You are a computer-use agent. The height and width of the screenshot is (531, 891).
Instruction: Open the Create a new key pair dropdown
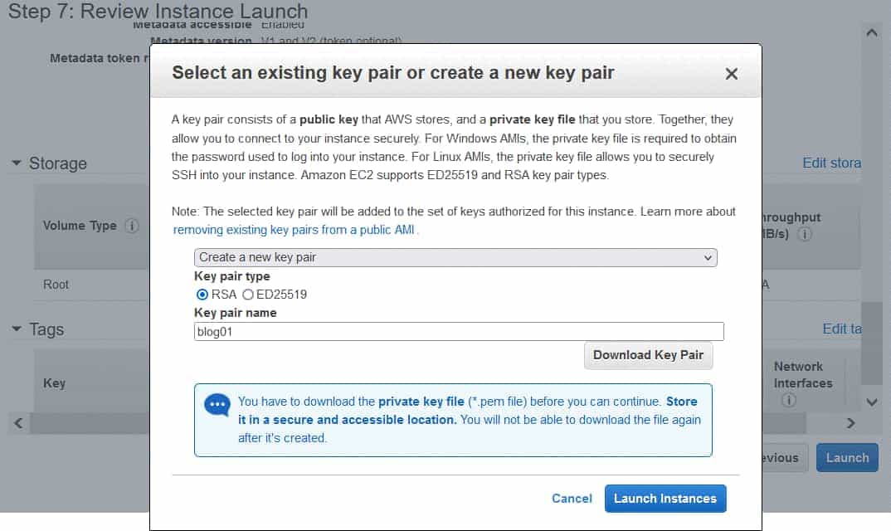[x=454, y=257]
